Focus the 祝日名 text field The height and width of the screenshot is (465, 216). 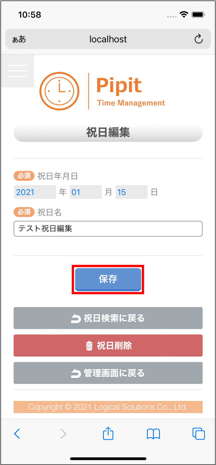108,229
